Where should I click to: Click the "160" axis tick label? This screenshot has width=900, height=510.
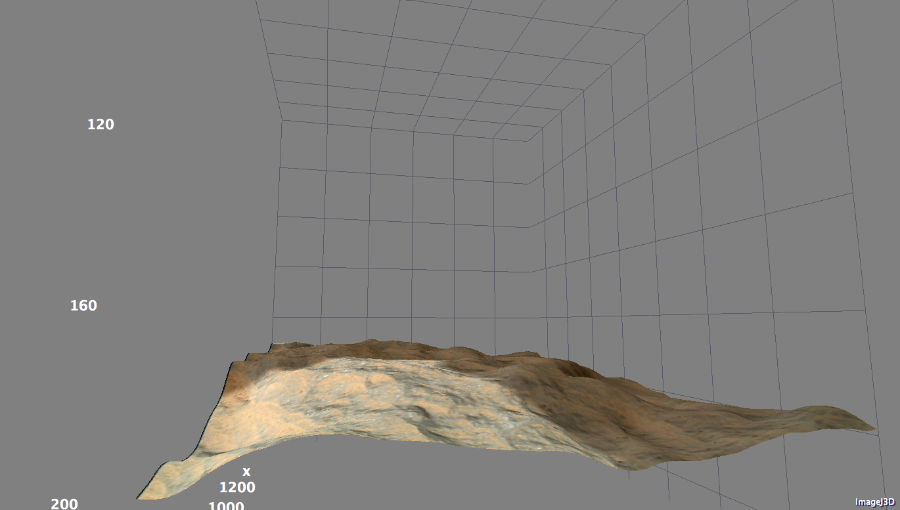click(x=83, y=305)
